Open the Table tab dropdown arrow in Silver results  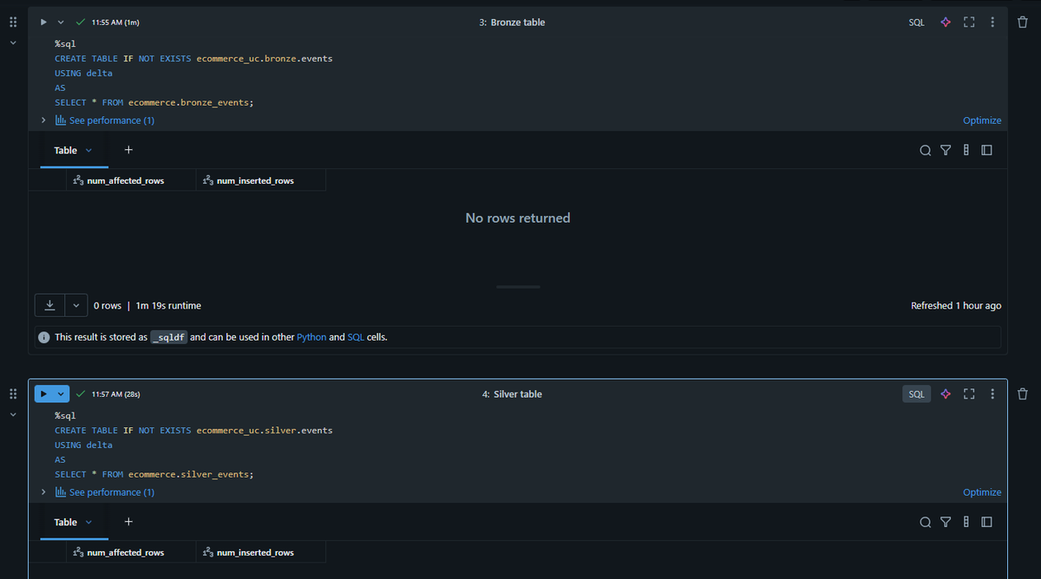(x=89, y=522)
